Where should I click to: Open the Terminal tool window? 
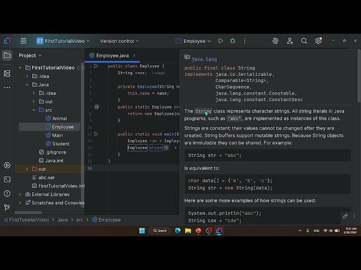(7, 179)
